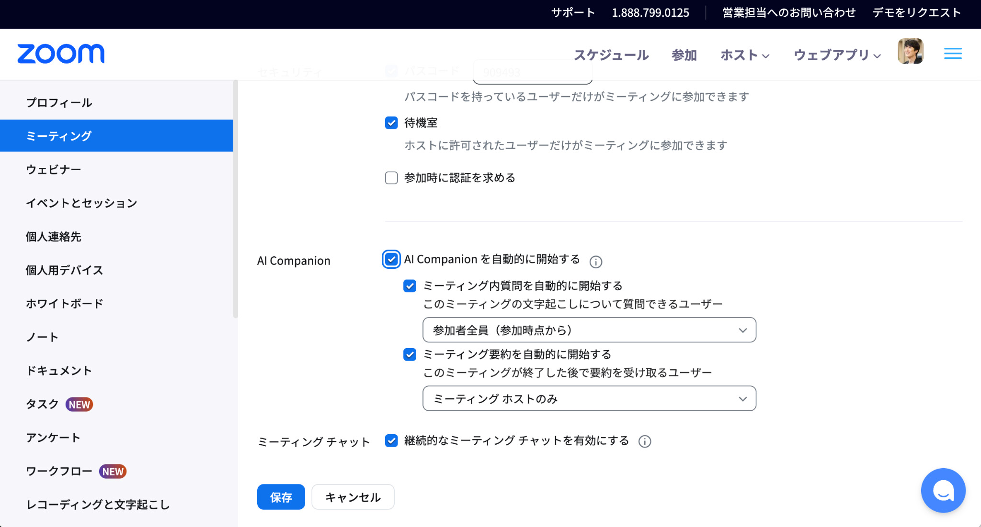Toggle ミーティング内質問を自動的に開始する checkbox

[x=410, y=286]
